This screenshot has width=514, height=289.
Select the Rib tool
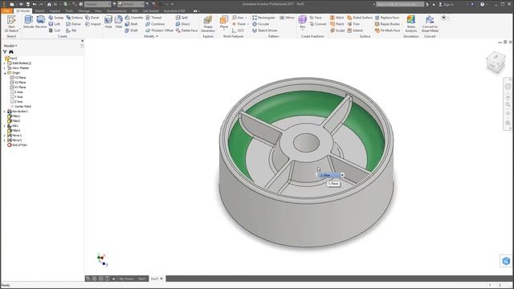(71, 31)
